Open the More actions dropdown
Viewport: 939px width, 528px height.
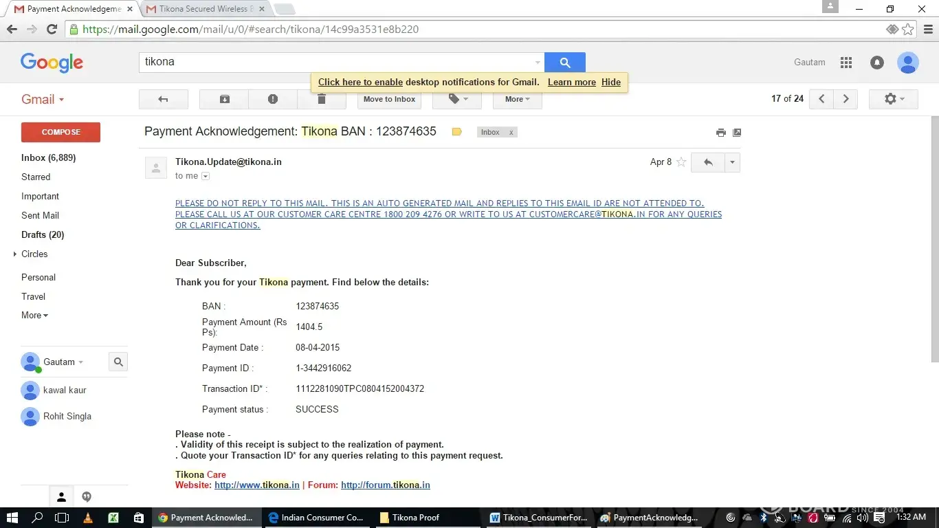(x=518, y=99)
